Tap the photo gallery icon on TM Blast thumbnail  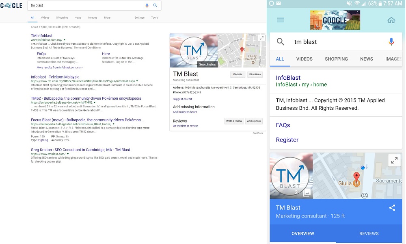pyautogui.click(x=307, y=193)
